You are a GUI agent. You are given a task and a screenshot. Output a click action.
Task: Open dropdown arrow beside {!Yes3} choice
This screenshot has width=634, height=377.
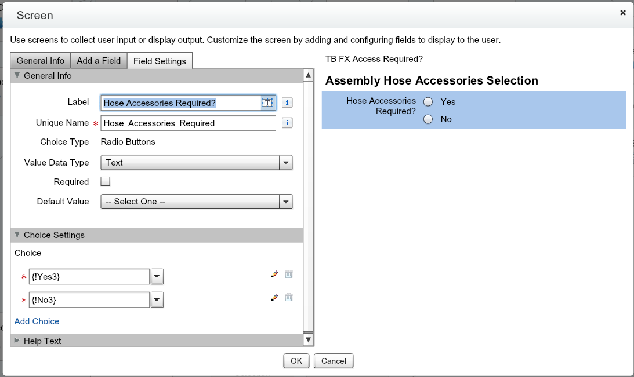[x=157, y=277]
